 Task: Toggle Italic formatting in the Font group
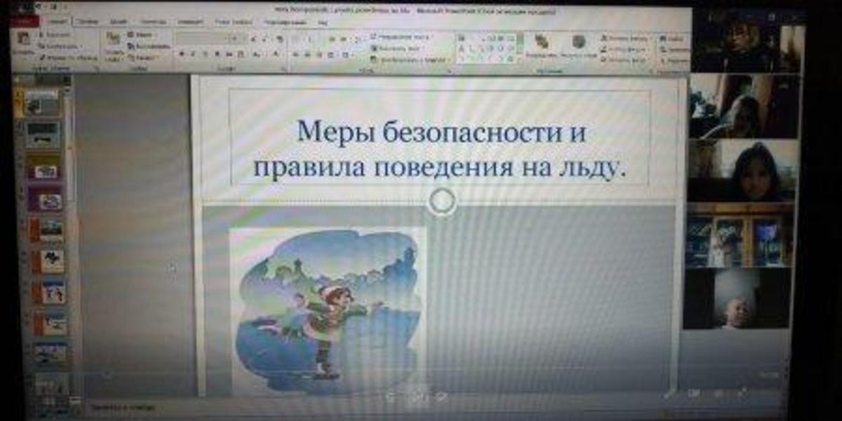(x=192, y=54)
